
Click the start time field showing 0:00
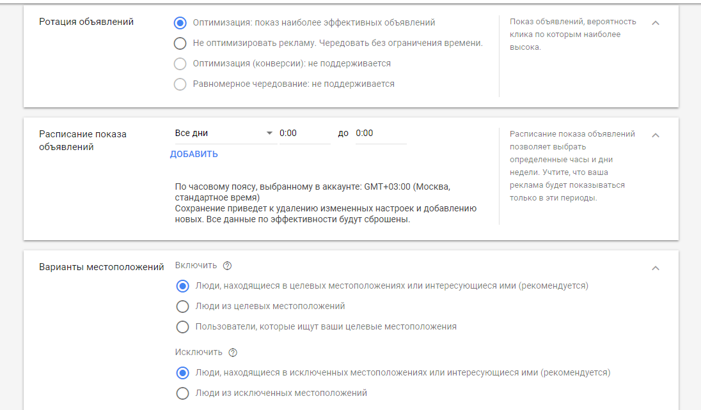[304, 133]
